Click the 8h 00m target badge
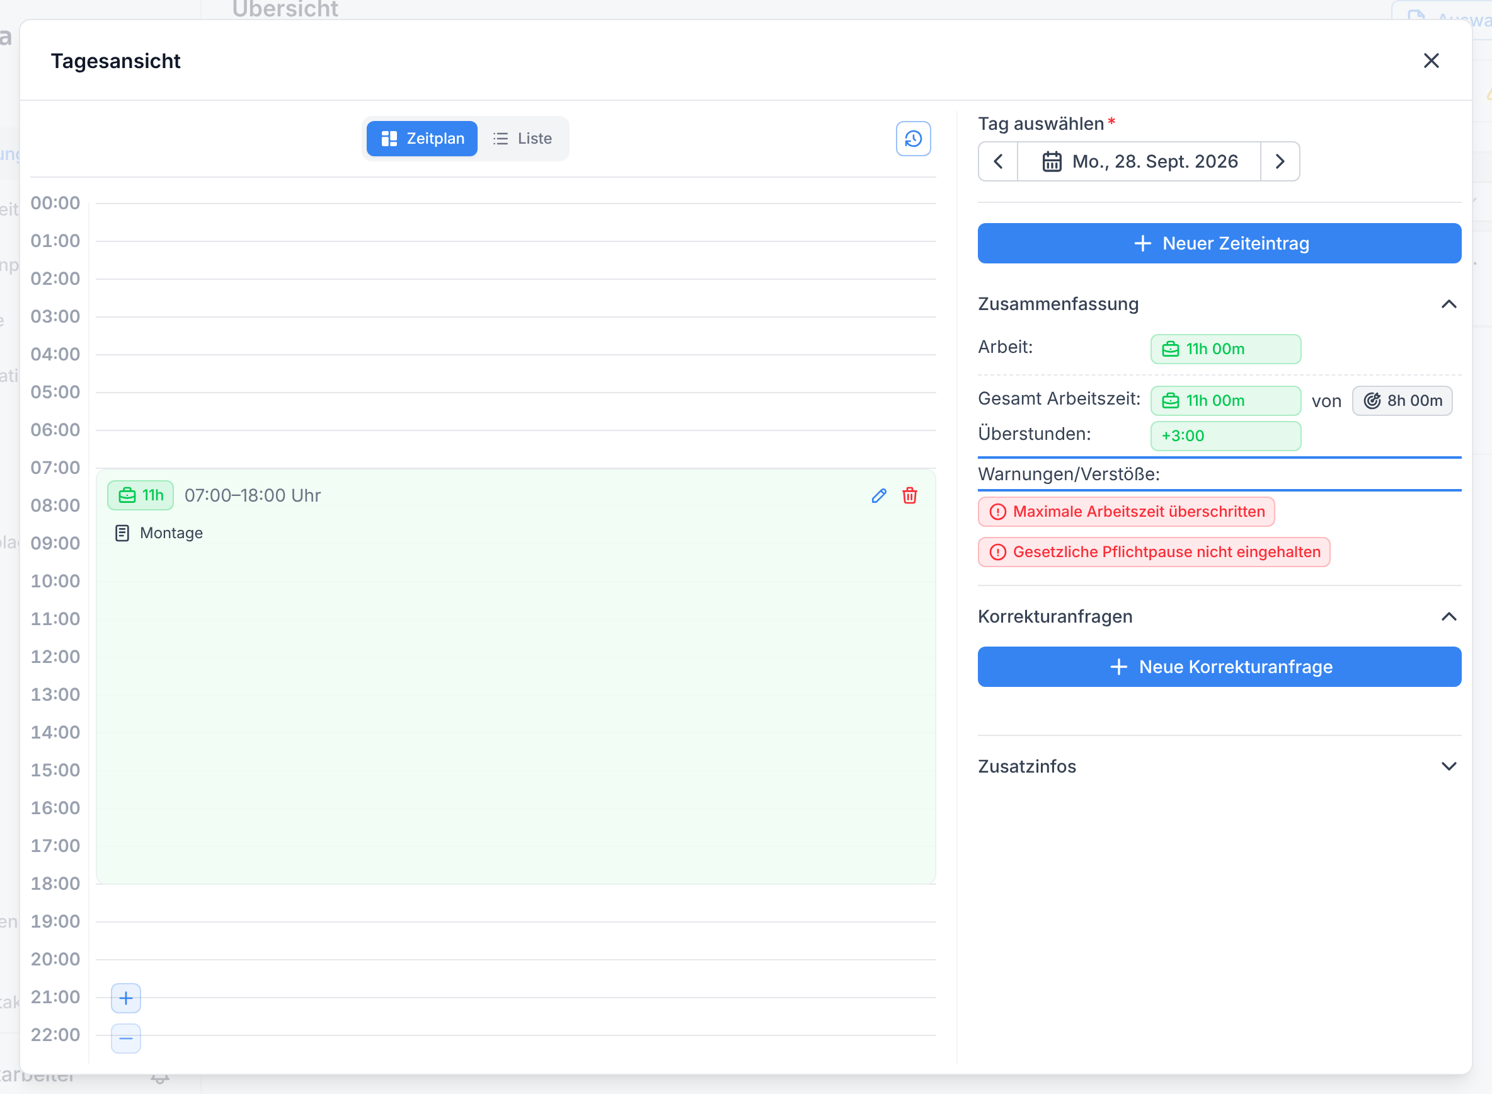The width and height of the screenshot is (1492, 1094). [1402, 401]
